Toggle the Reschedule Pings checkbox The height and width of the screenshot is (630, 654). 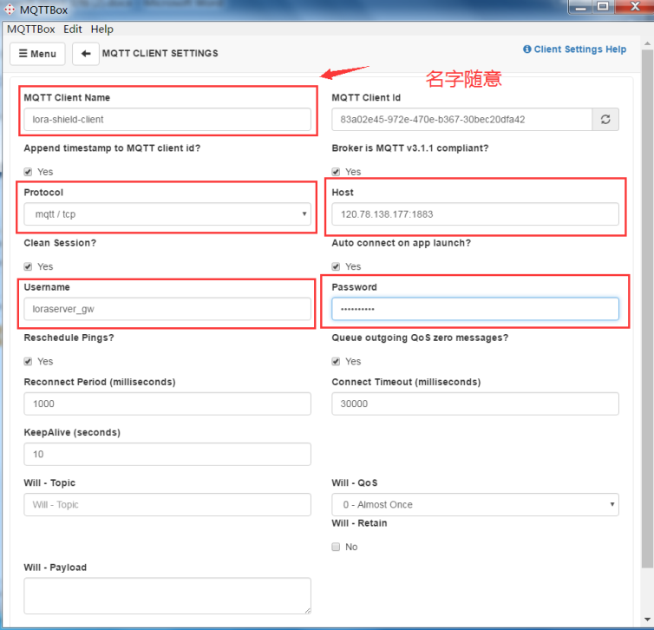(28, 361)
